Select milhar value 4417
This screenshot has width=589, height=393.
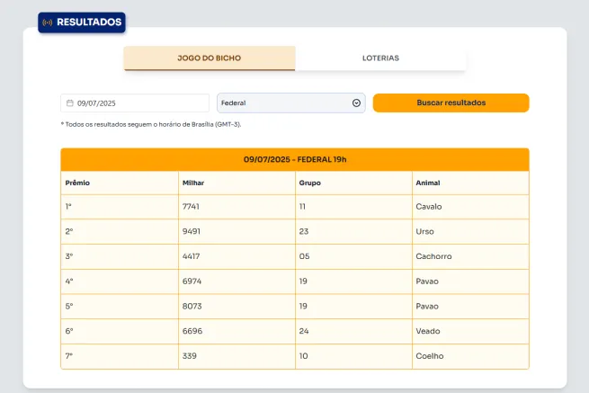coord(236,256)
